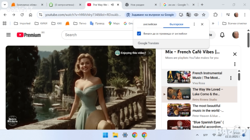
Task: Click the Google Translate icon in address bar
Action: click(188, 15)
